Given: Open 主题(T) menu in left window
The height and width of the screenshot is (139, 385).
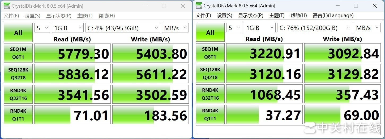Looking at the screenshot, I should pos(85,16).
